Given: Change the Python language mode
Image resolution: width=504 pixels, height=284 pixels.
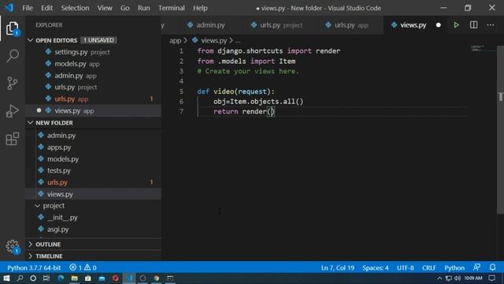Looking at the screenshot, I should [x=454, y=267].
